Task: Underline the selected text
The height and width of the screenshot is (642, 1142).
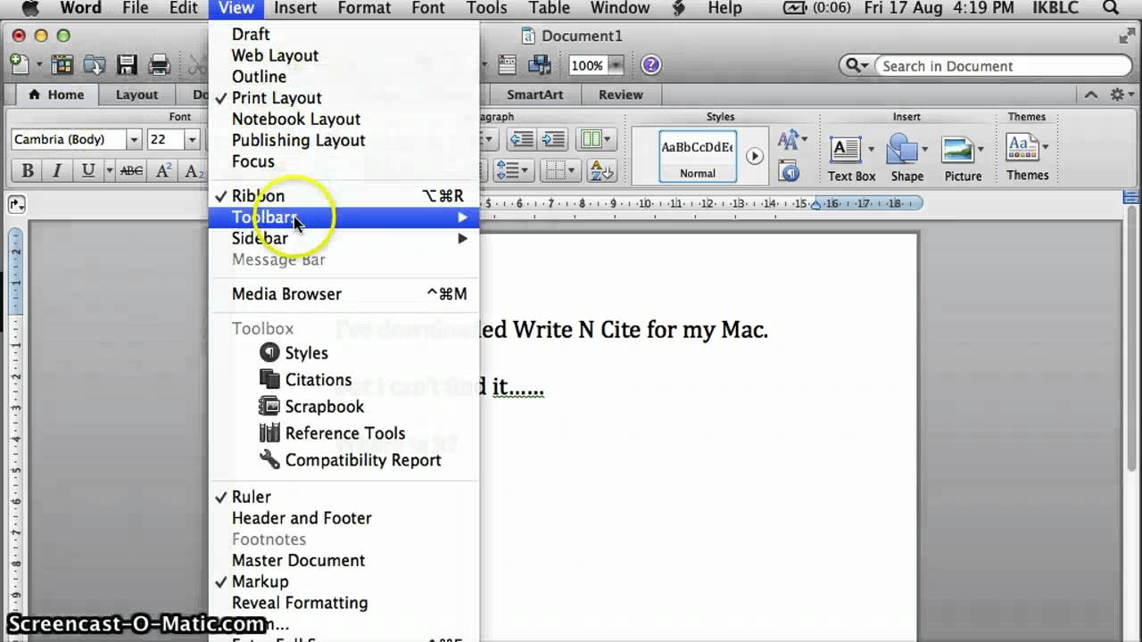Action: 88,171
